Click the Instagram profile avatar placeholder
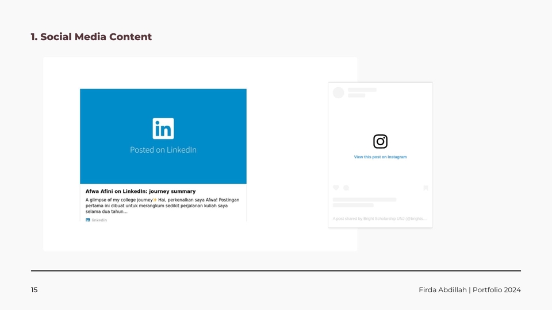 [338, 92]
